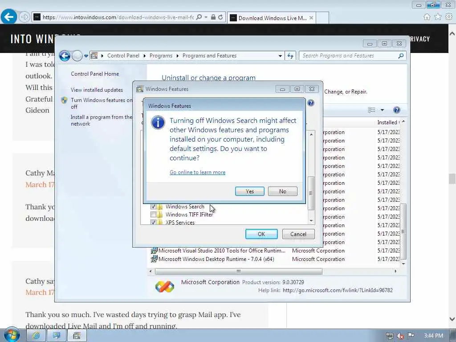The height and width of the screenshot is (342, 456).
Task: Open the Control Panel address bar history dropdown
Action: 280,56
